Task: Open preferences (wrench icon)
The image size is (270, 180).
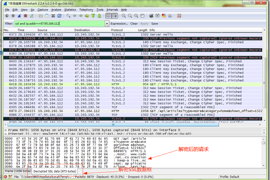Action: [x=170, y=16]
